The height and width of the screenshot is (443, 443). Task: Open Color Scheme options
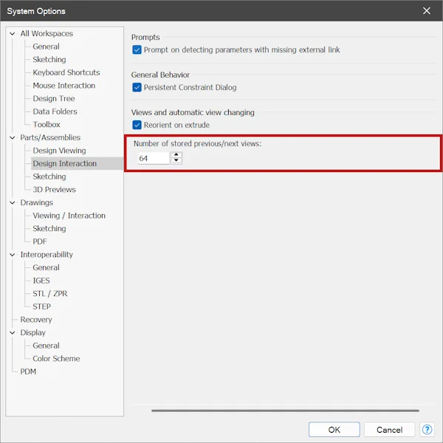pyautogui.click(x=56, y=358)
